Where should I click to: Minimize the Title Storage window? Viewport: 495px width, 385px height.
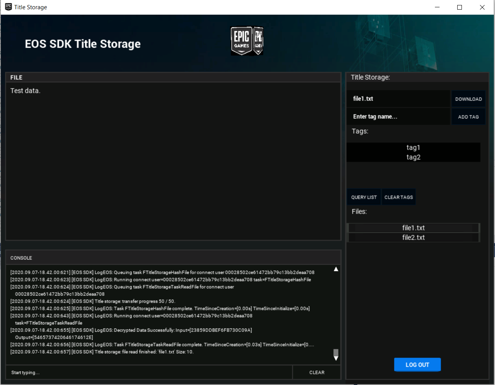[x=437, y=7]
